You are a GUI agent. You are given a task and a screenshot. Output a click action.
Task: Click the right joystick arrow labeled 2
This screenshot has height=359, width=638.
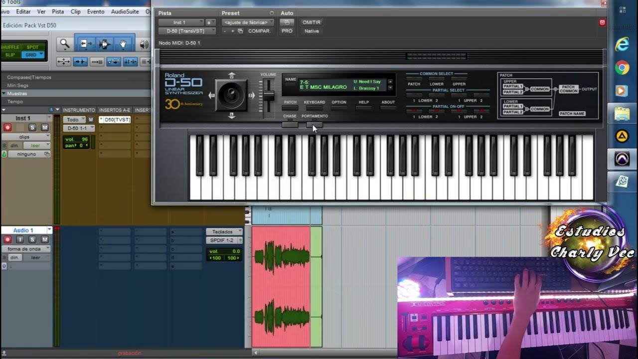pos(251,95)
